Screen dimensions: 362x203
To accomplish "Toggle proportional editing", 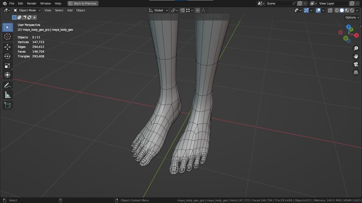I will 197,10.
